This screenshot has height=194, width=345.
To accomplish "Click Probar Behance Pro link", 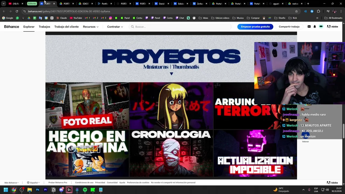I will pyautogui.click(x=58, y=183).
